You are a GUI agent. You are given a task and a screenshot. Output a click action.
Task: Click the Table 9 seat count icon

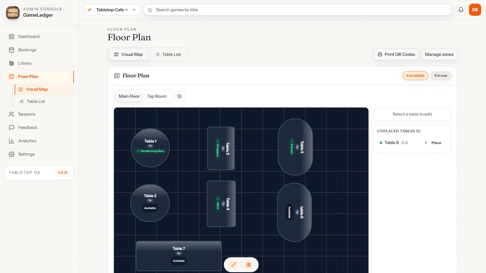(x=403, y=143)
